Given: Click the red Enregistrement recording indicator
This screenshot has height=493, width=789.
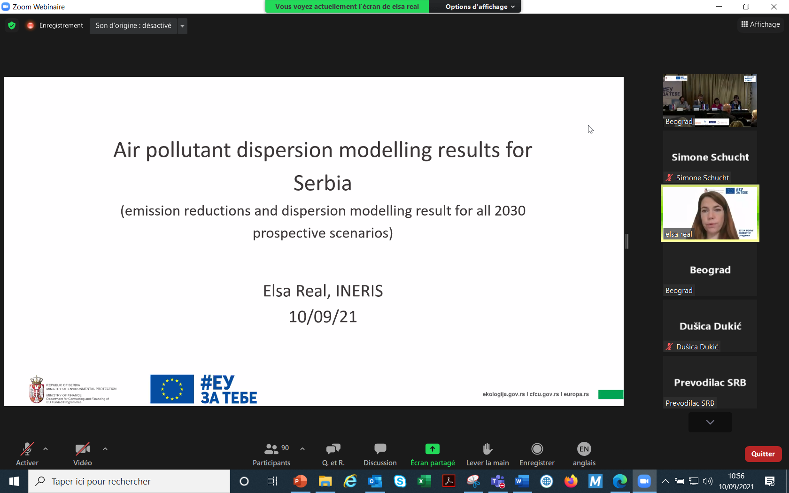Looking at the screenshot, I should click(55, 25).
